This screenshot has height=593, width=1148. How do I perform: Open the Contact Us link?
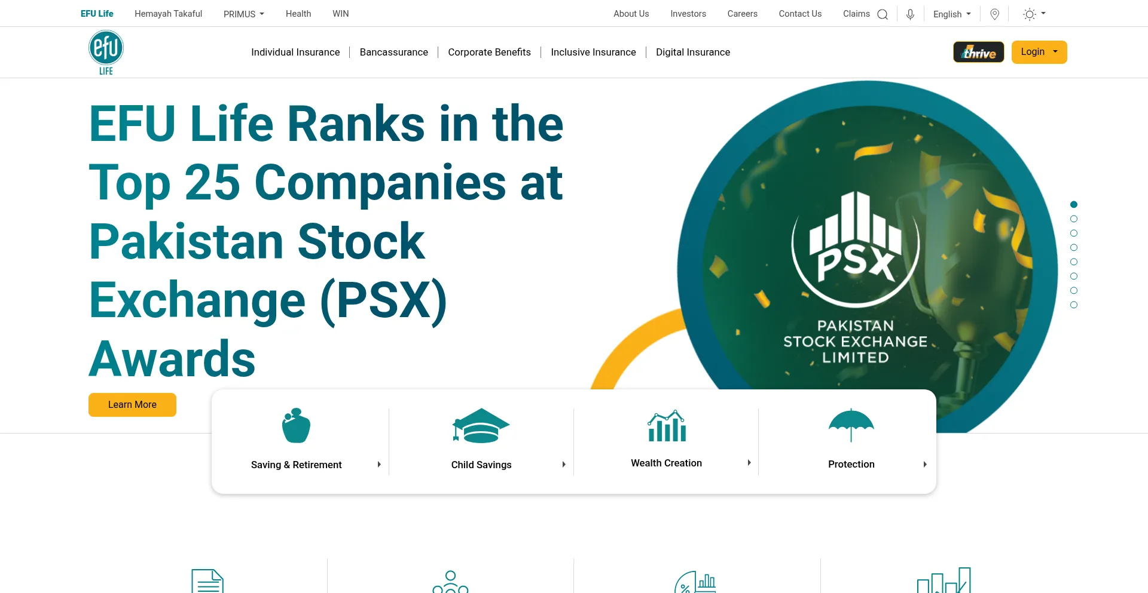tap(800, 14)
